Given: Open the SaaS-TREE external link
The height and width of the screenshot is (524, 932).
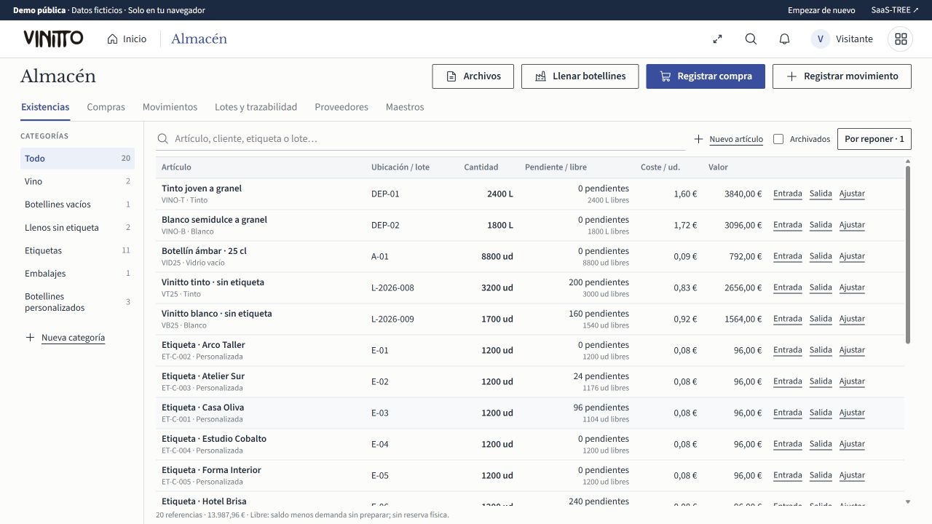Looking at the screenshot, I should 895,10.
